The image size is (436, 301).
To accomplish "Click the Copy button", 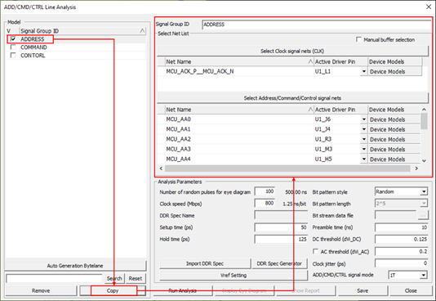I will pyautogui.click(x=113, y=290).
